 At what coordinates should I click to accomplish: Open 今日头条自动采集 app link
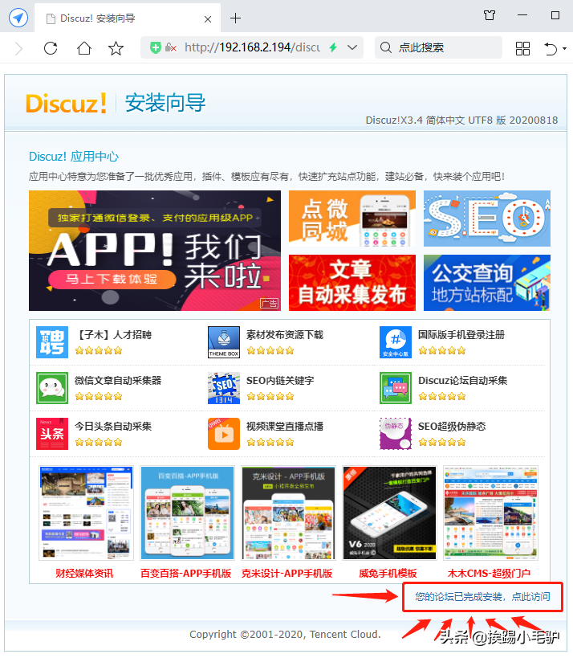pos(113,427)
